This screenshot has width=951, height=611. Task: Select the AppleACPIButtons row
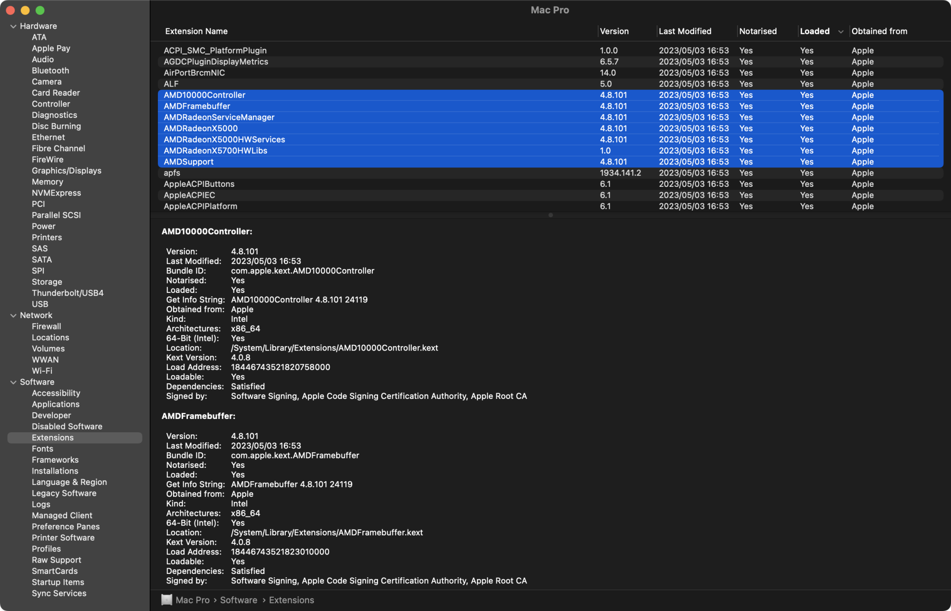click(x=550, y=184)
